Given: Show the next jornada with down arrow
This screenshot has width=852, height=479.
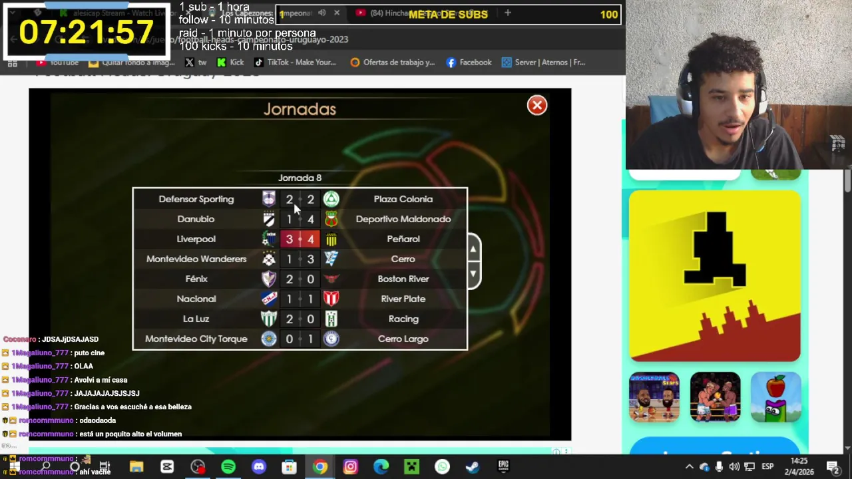Looking at the screenshot, I should coord(473,273).
